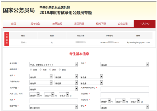Screen dimensions: 157x111
Task: Open the 最高学历 dropdown
Action: tap(53, 107)
